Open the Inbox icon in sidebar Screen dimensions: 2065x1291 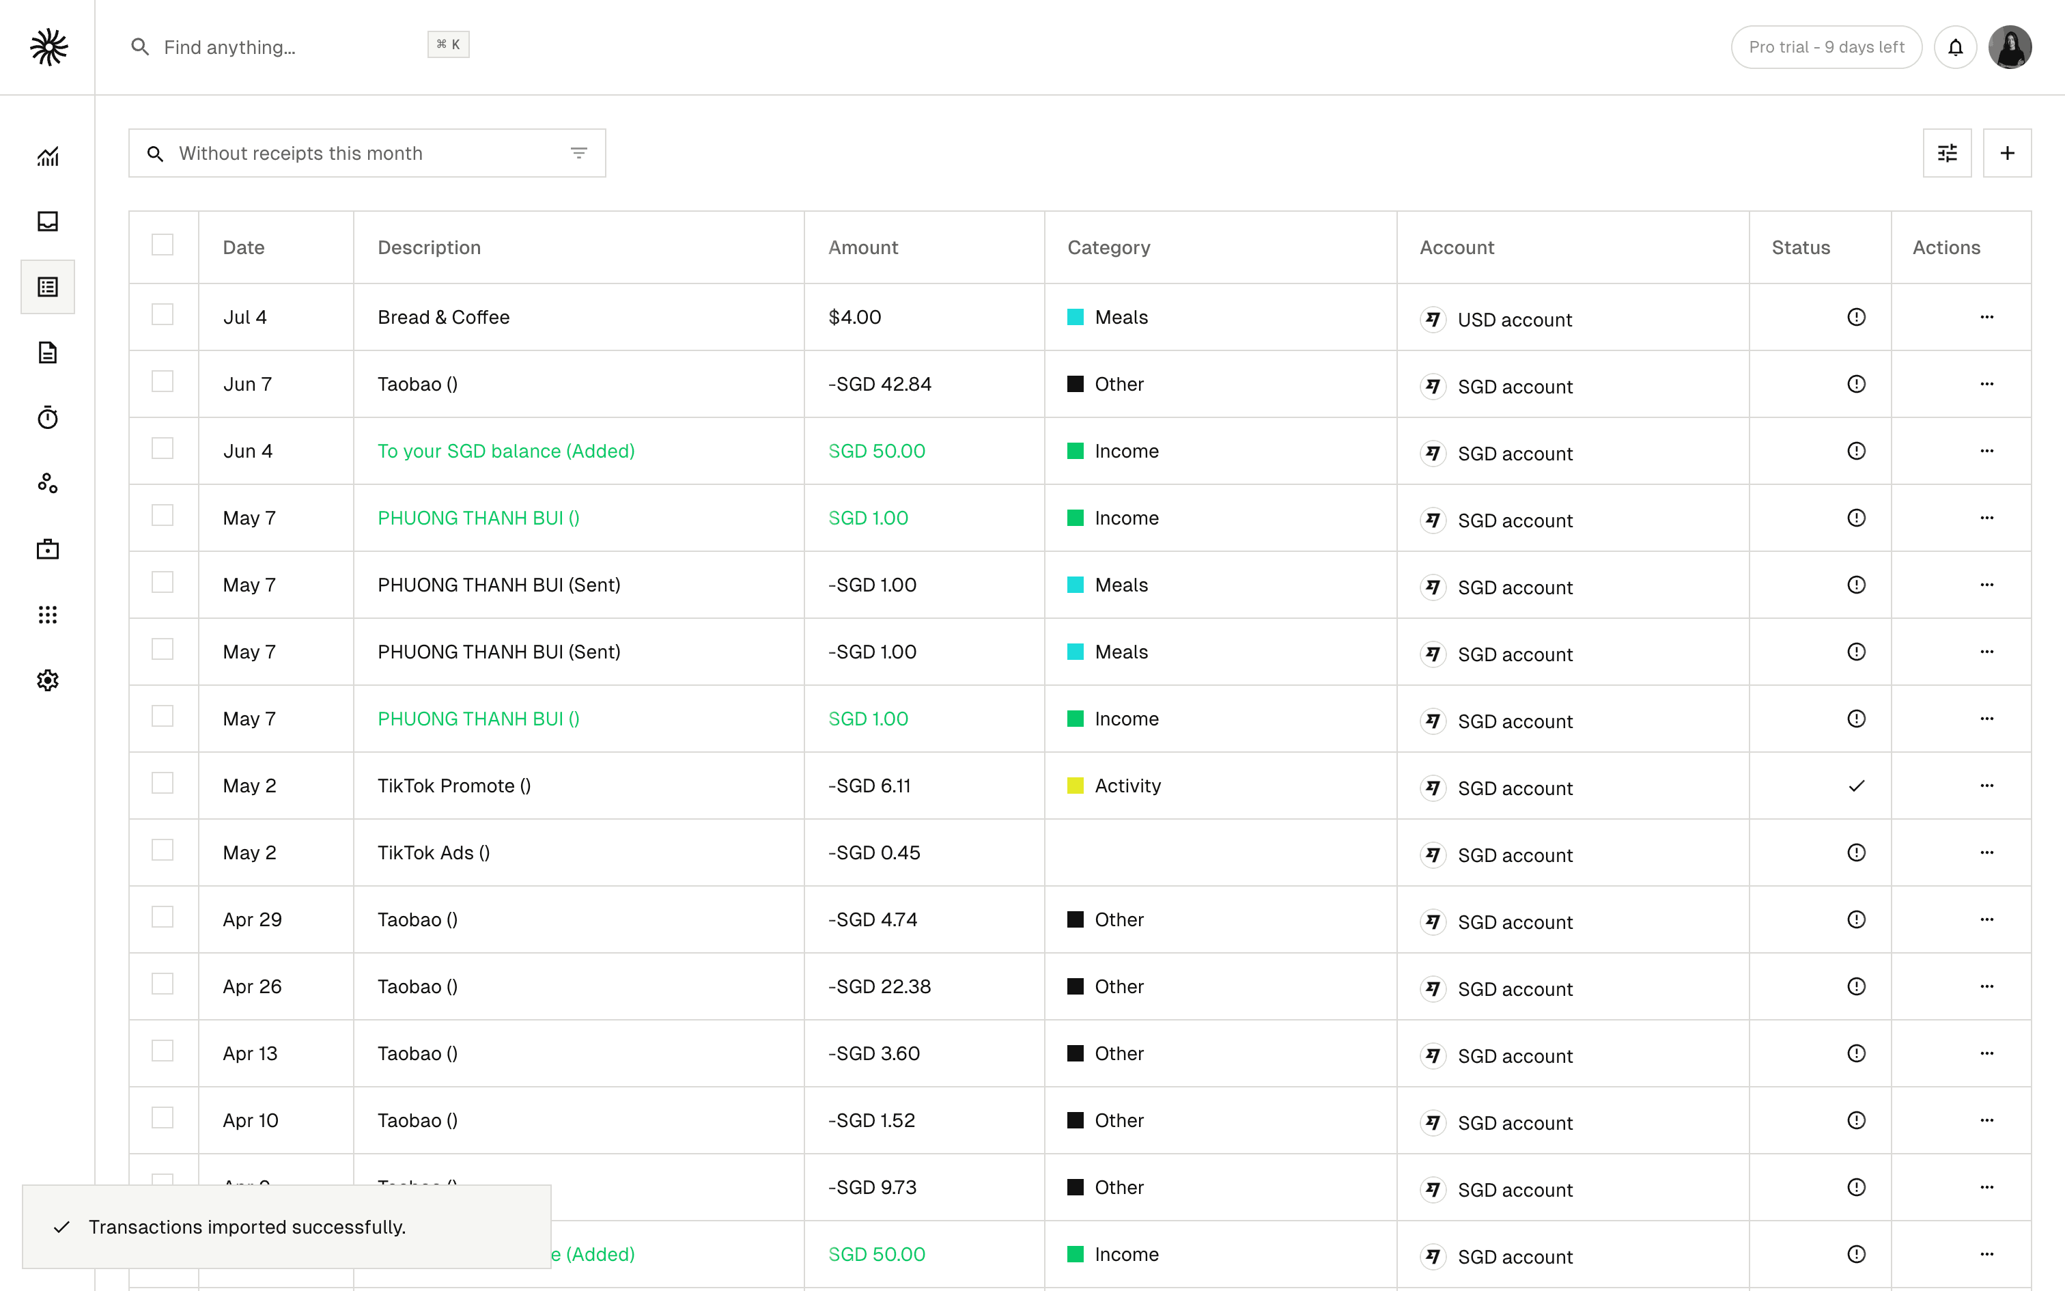pyautogui.click(x=48, y=221)
